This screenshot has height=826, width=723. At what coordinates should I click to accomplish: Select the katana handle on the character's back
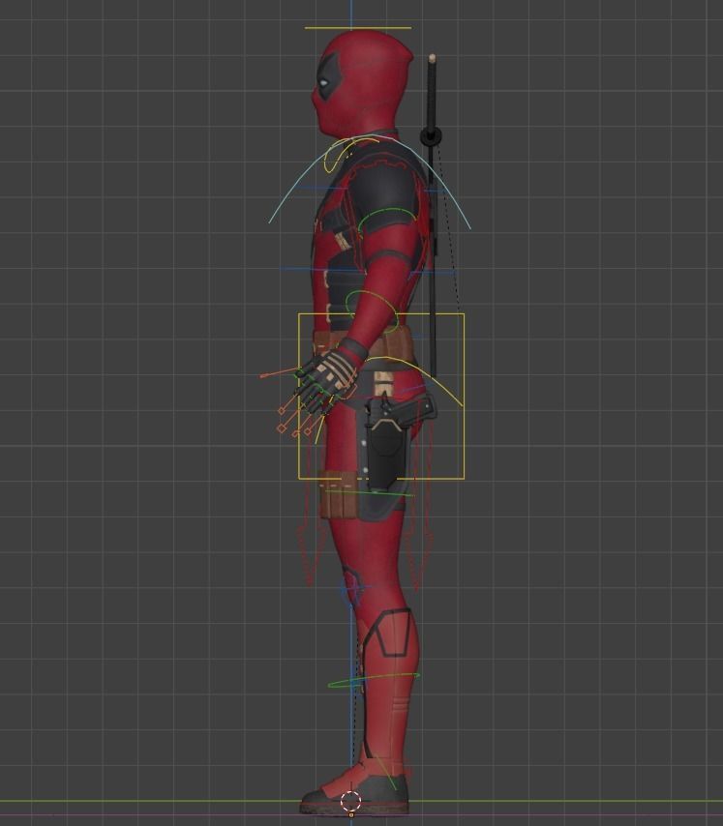(x=434, y=93)
